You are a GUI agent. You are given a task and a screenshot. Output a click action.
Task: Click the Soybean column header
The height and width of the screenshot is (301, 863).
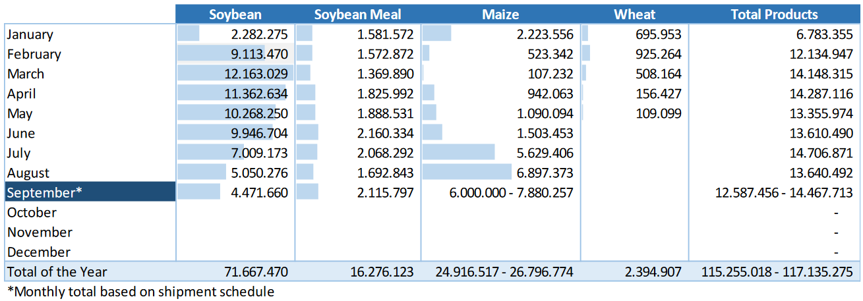pyautogui.click(x=235, y=14)
